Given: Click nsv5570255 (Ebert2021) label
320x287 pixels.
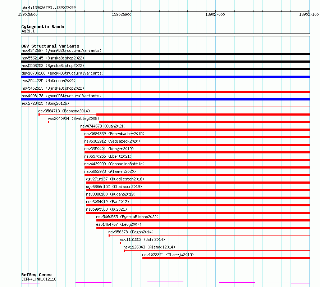Looking at the screenshot, I should (x=108, y=156).
